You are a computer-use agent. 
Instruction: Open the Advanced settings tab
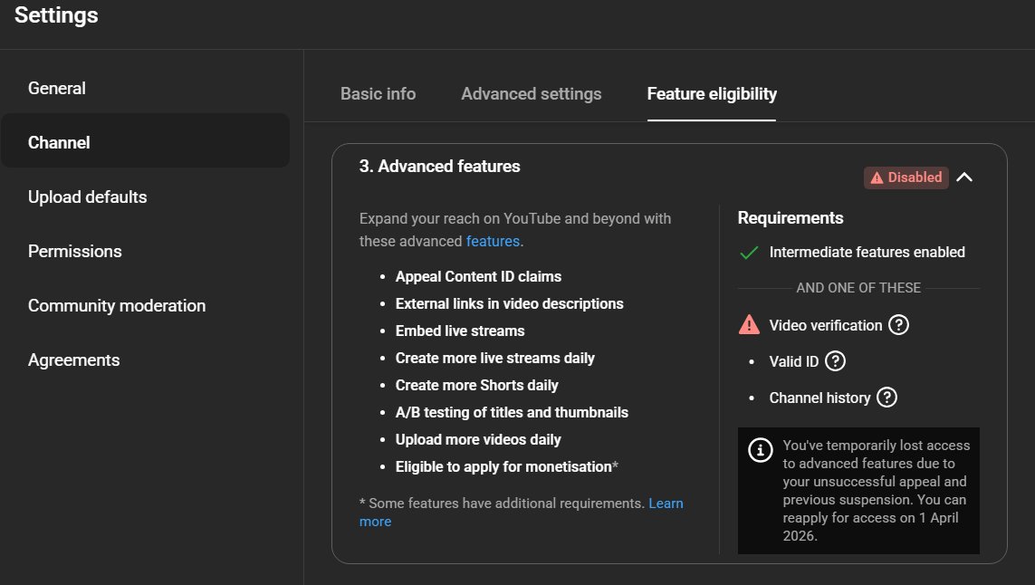pyautogui.click(x=531, y=94)
